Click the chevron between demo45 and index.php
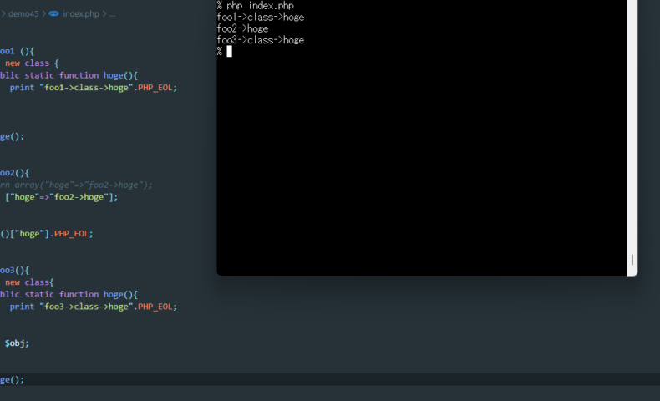The height and width of the screenshot is (401, 660). pyautogui.click(x=43, y=14)
